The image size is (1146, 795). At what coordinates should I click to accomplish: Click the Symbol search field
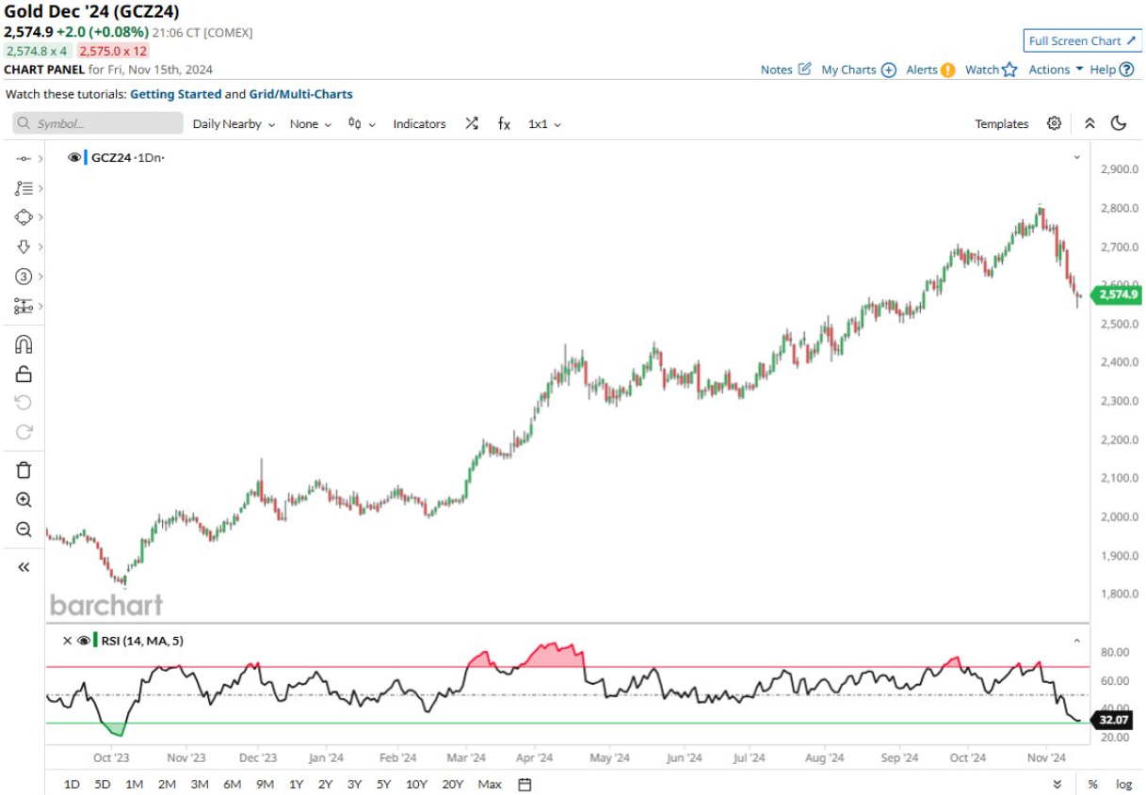point(98,123)
